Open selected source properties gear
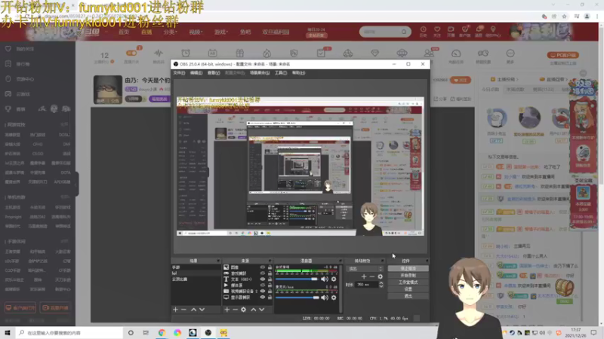The width and height of the screenshot is (604, 339). tap(243, 310)
